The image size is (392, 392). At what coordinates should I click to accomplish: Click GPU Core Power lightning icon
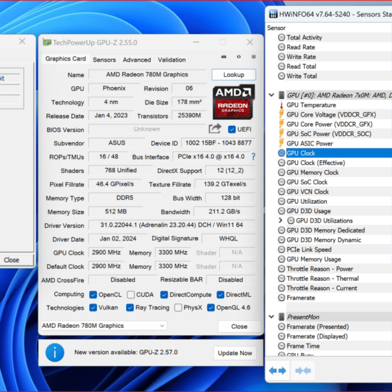[281, 124]
